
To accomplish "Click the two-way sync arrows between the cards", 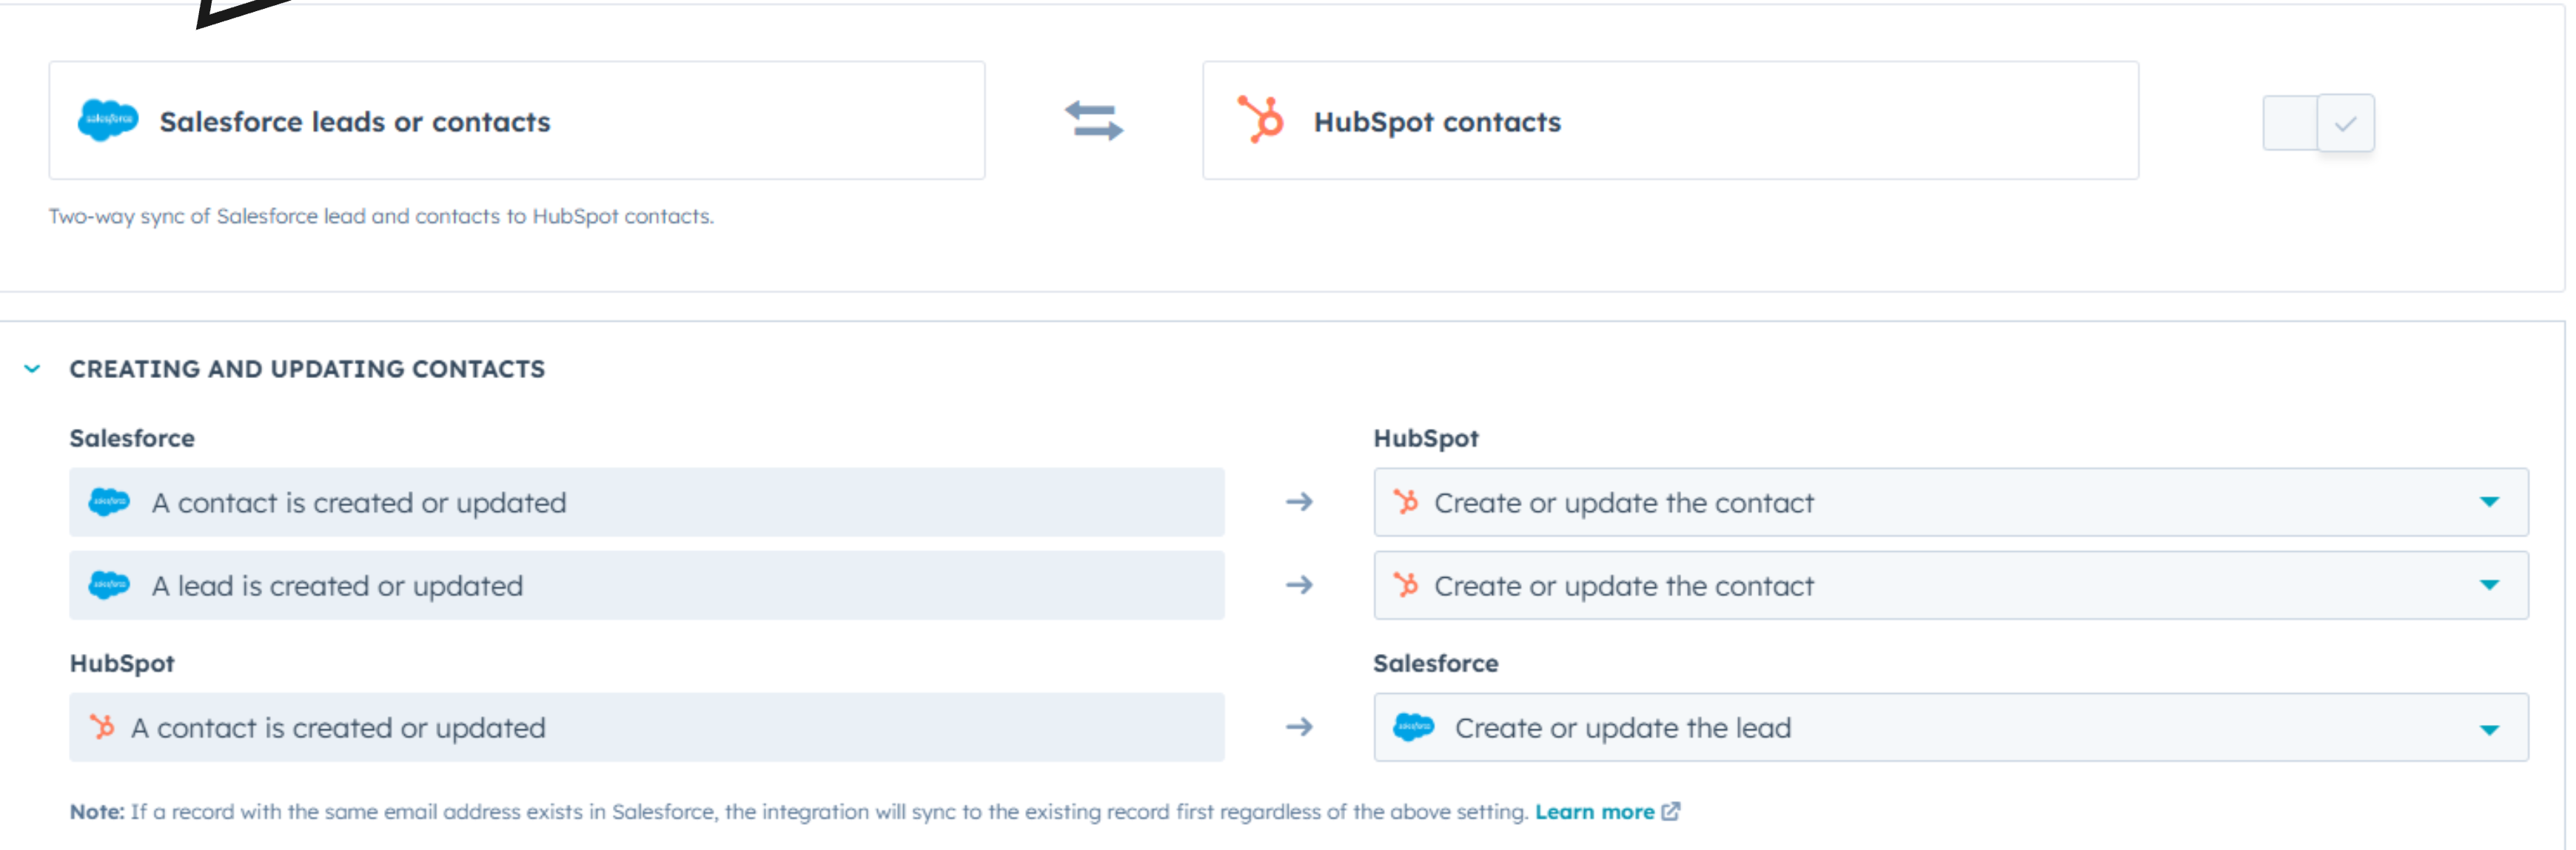I will coord(1093,122).
